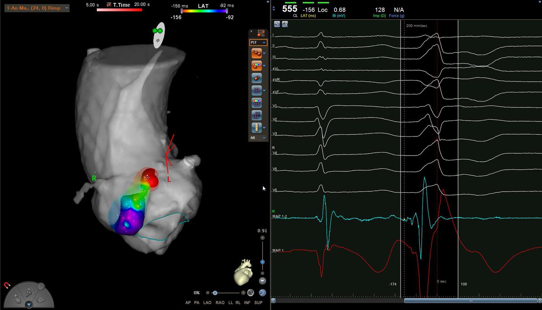The height and width of the screenshot is (310, 542).
Task: Expand the arrow beside the three-spheres tool
Action: (264, 53)
